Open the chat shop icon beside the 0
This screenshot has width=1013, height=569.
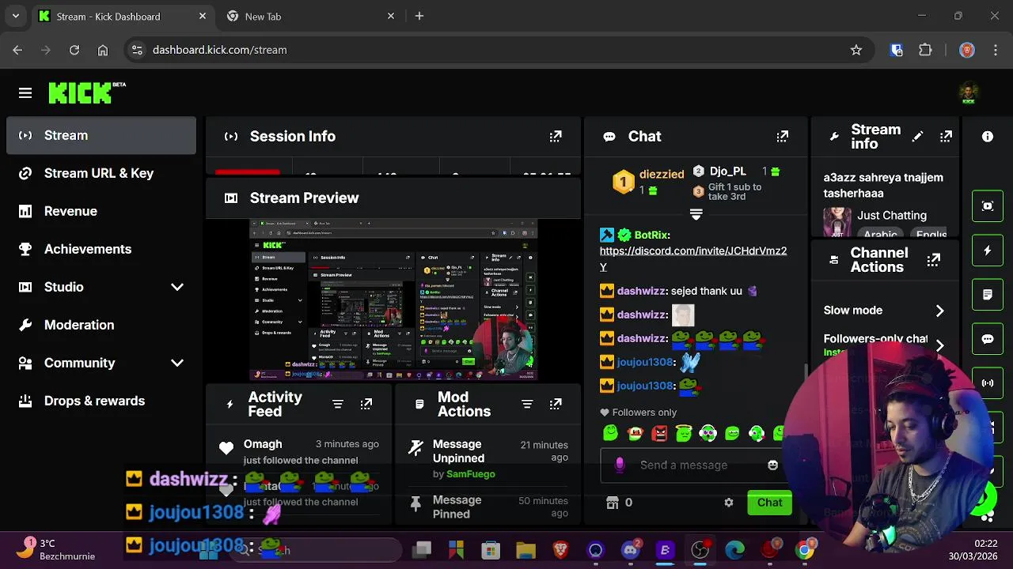click(x=612, y=503)
